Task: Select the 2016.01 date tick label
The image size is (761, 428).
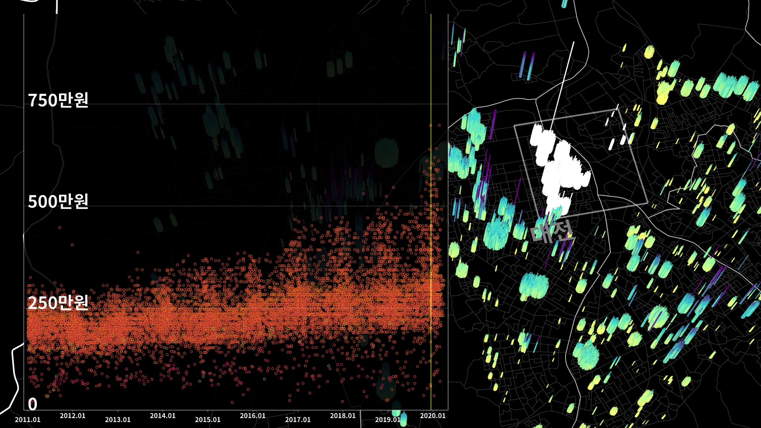Action: point(252,416)
